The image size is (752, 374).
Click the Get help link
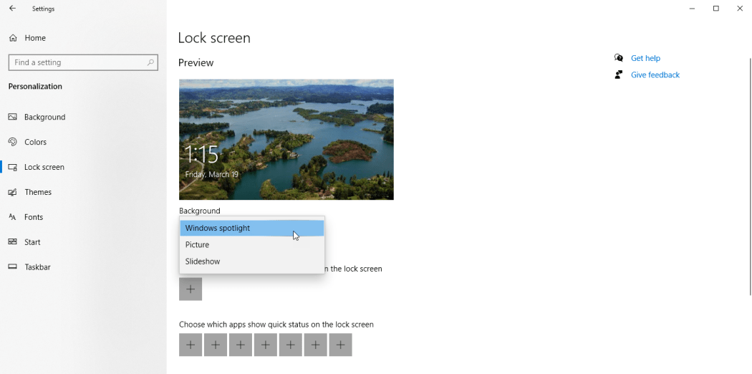645,58
